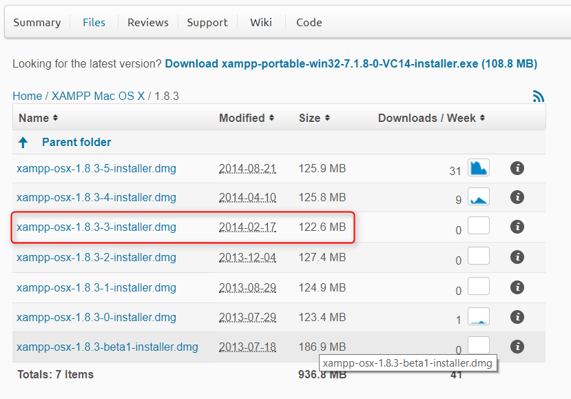Click the 123.4 MB size cell
Viewport: 571px width, 399px height.
(x=322, y=317)
